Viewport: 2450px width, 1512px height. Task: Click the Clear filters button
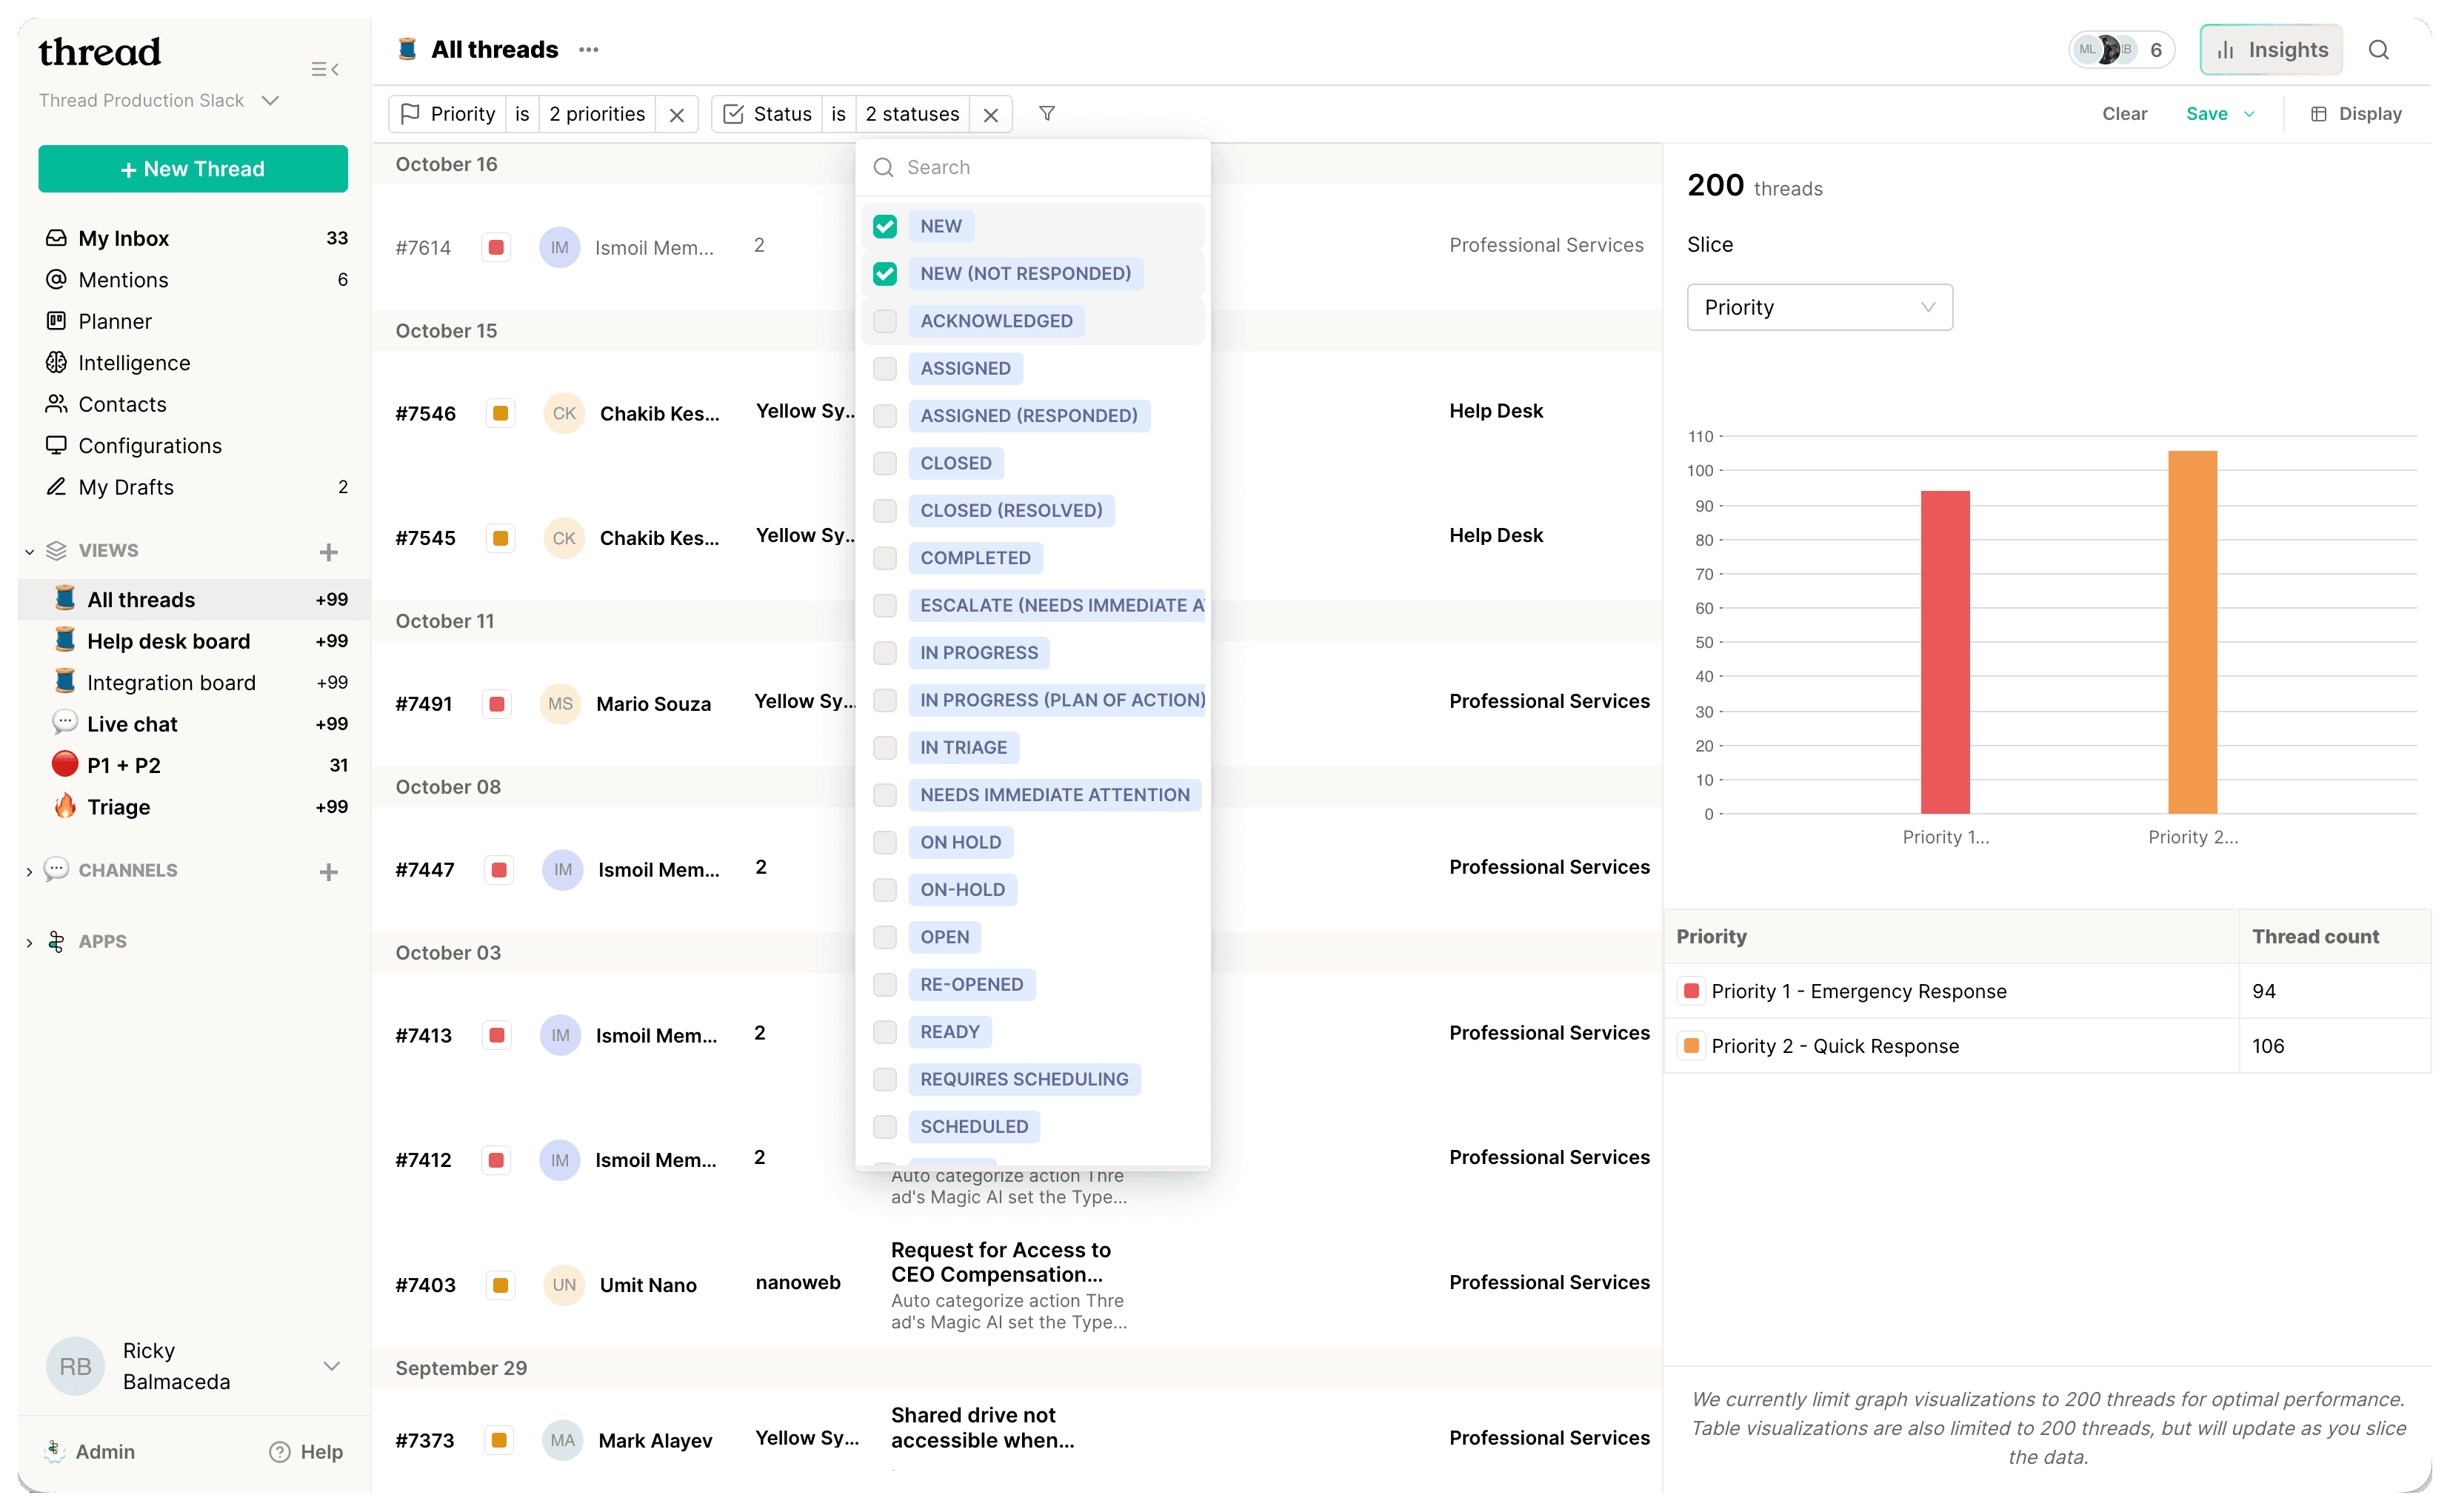point(2124,114)
